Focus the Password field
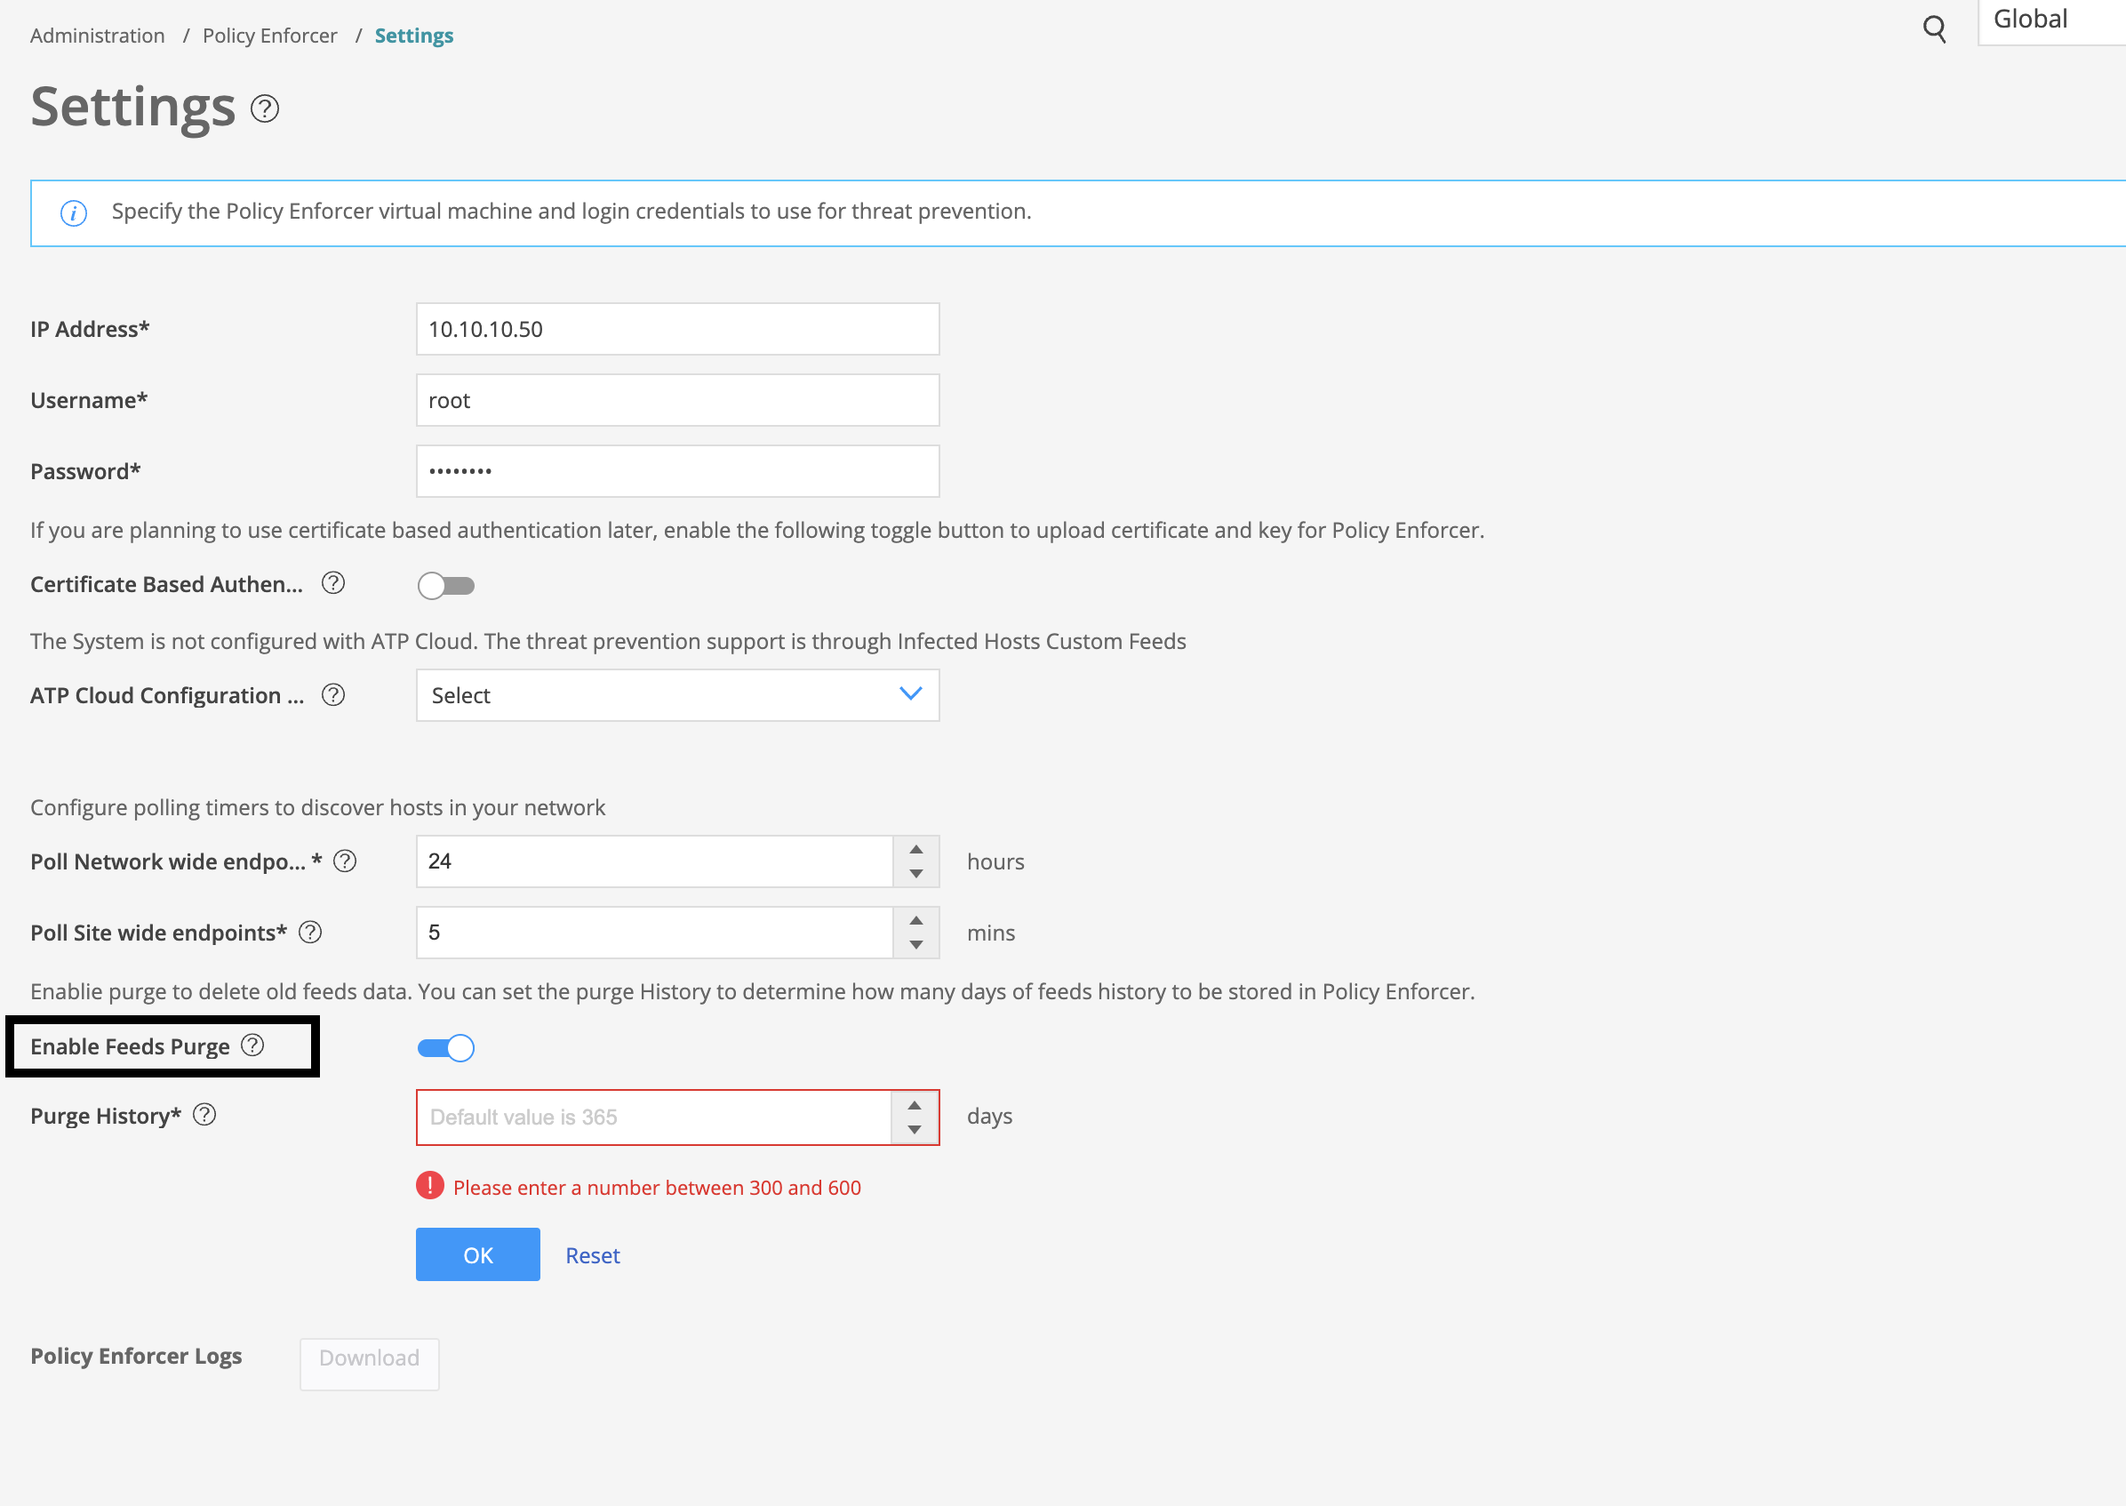Viewport: 2126px width, 1506px height. 678,471
